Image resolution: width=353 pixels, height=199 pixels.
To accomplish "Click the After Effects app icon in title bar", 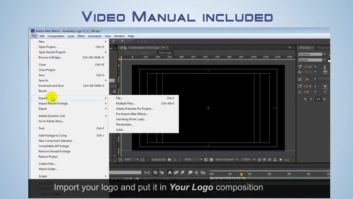I will click(x=33, y=31).
